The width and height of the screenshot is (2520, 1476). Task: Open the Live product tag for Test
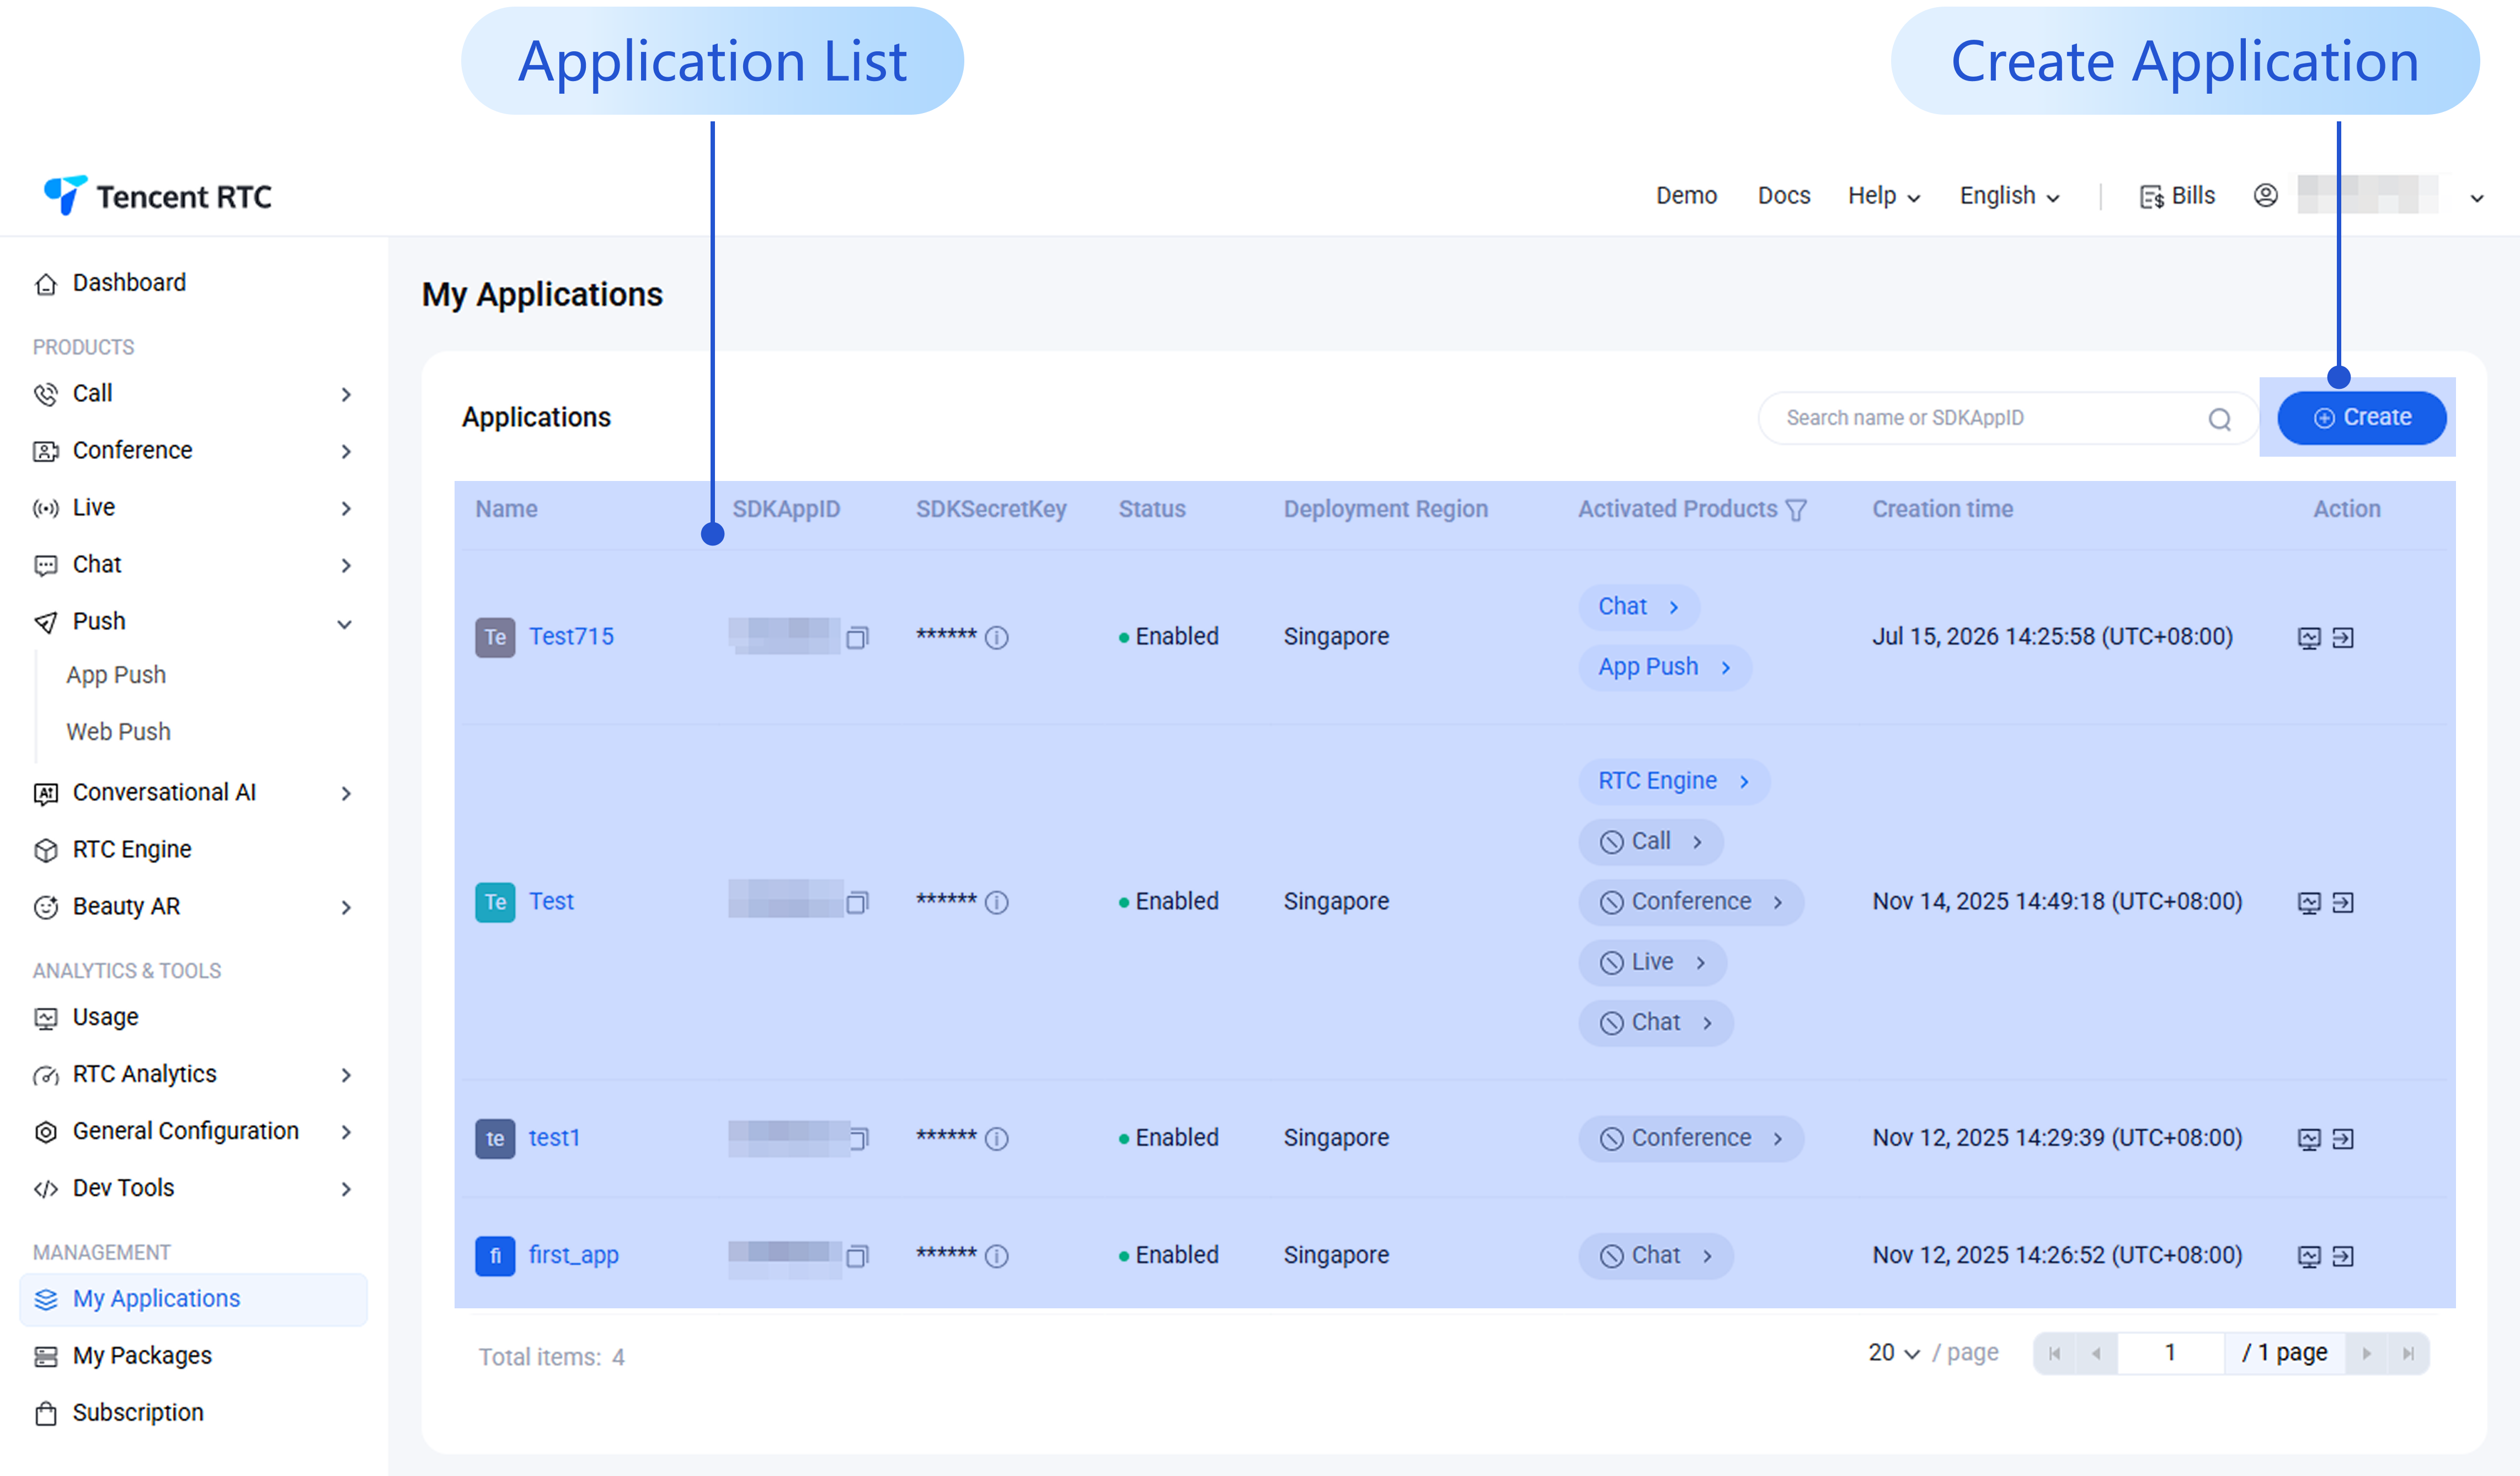coord(1652,963)
